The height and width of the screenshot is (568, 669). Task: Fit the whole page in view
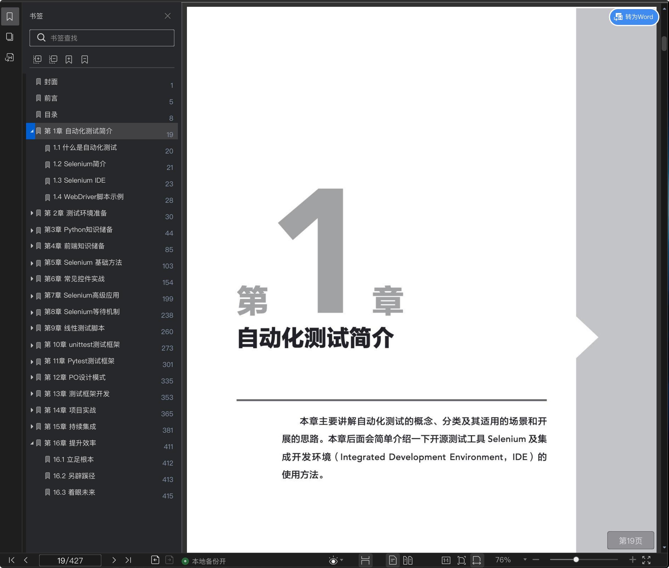pos(462,560)
